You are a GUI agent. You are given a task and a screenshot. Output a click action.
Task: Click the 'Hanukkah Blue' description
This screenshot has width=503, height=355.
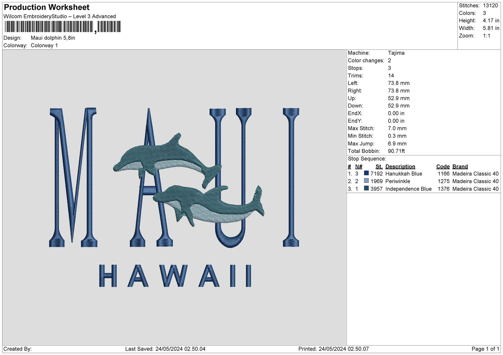(404, 174)
